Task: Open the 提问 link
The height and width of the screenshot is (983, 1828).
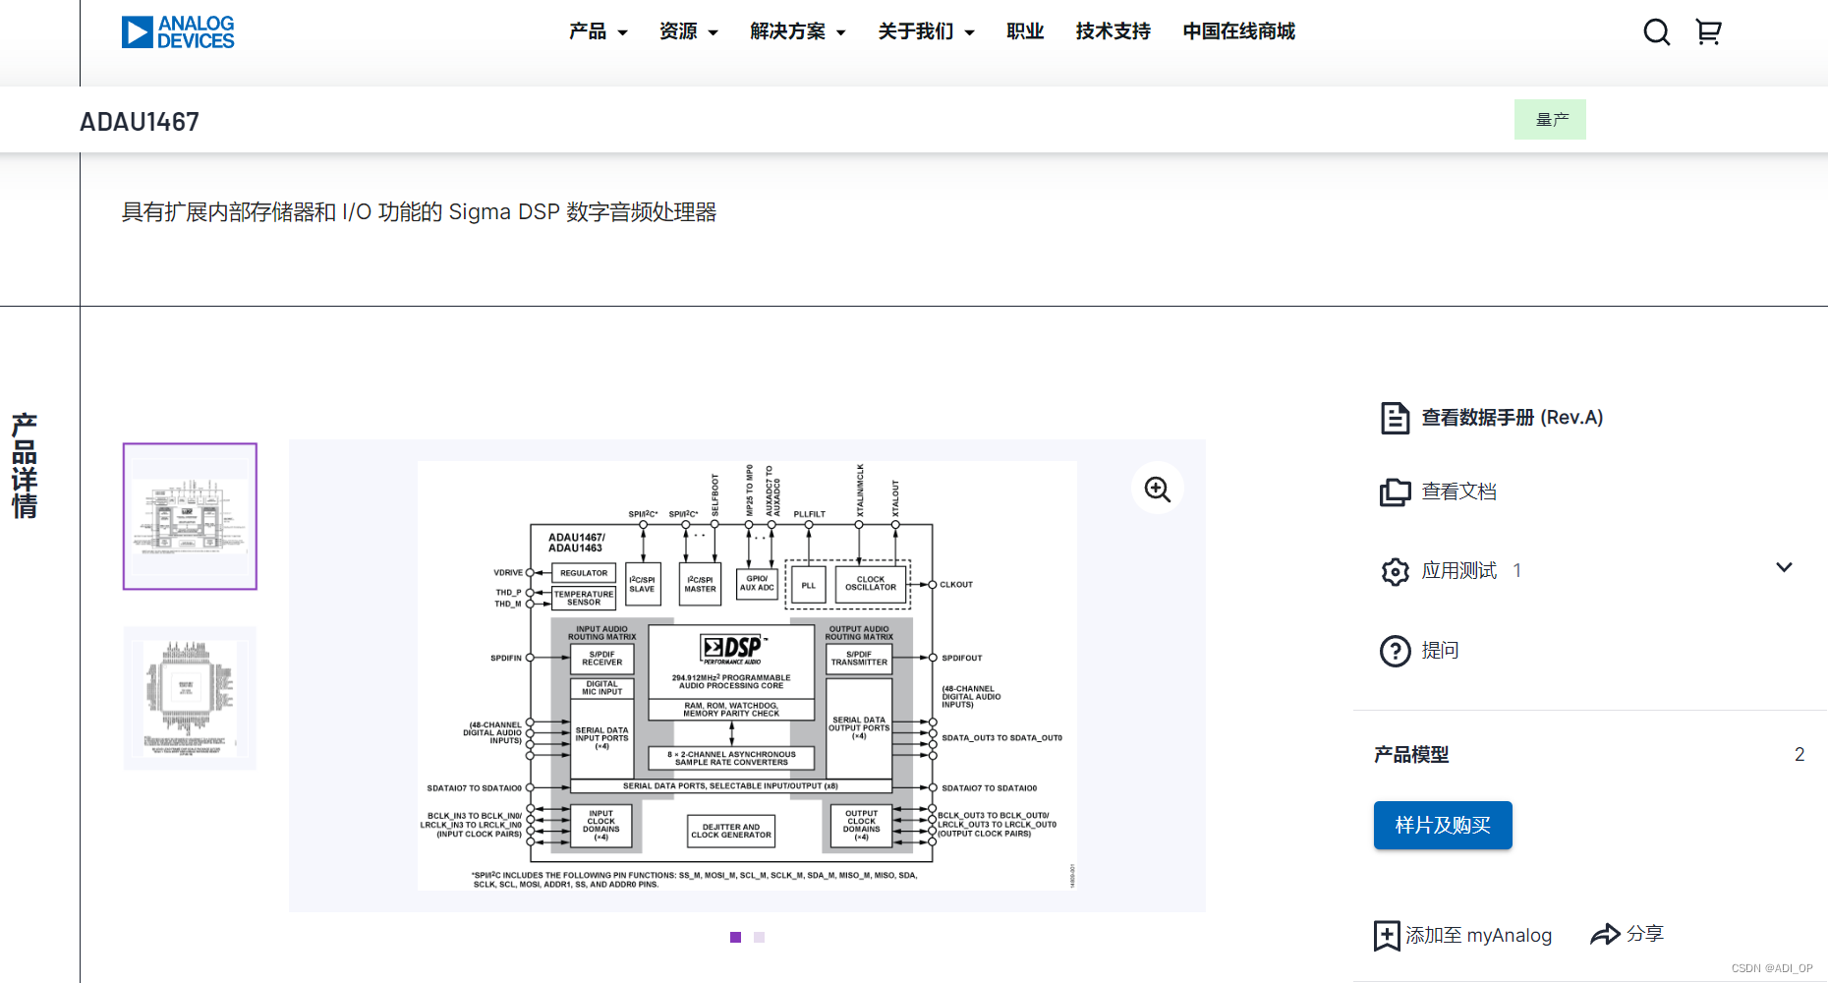Action: (1440, 651)
